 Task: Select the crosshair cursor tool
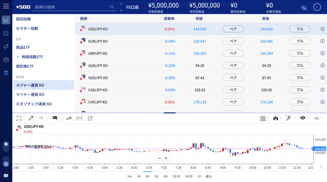(x=41, y=118)
